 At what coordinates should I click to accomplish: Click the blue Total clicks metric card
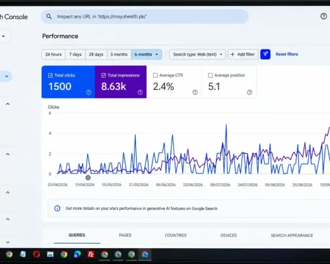click(68, 82)
